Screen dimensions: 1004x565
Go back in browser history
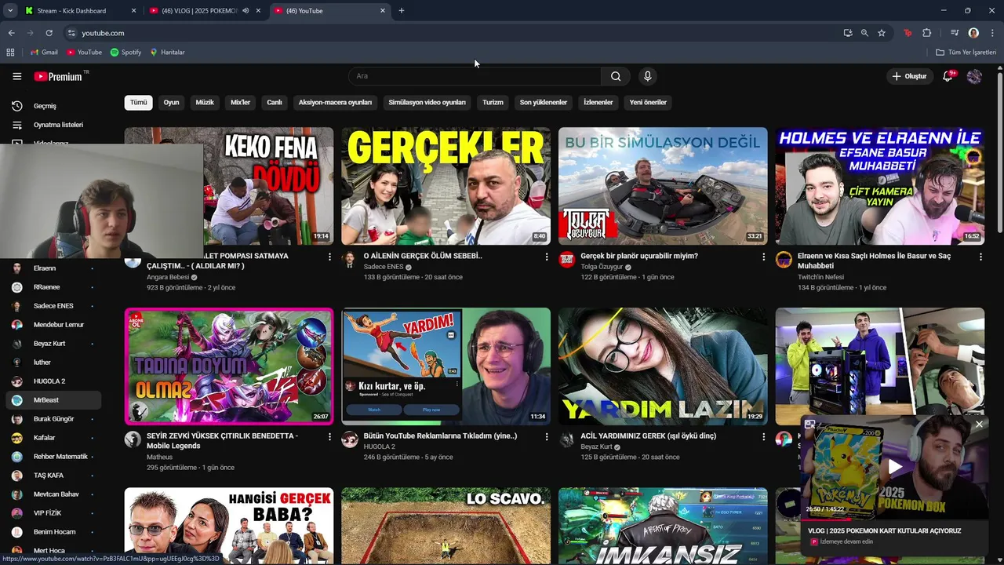11,33
